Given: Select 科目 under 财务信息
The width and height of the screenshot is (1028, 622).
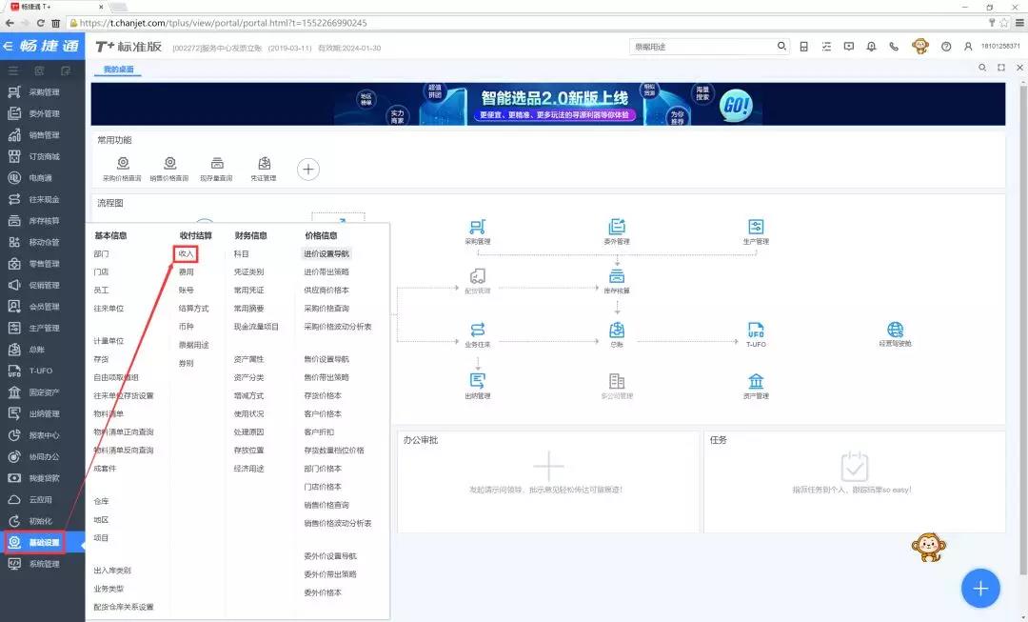Looking at the screenshot, I should (x=241, y=254).
